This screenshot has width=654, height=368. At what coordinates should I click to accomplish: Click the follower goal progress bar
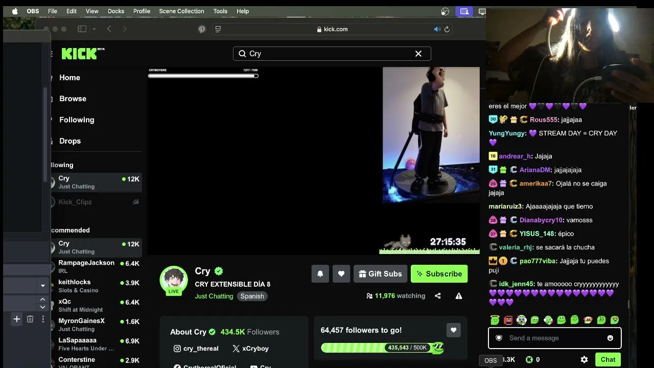point(382,348)
